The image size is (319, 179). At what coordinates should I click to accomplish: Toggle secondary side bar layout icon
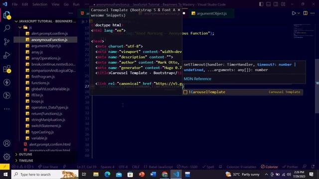tap(276, 4)
